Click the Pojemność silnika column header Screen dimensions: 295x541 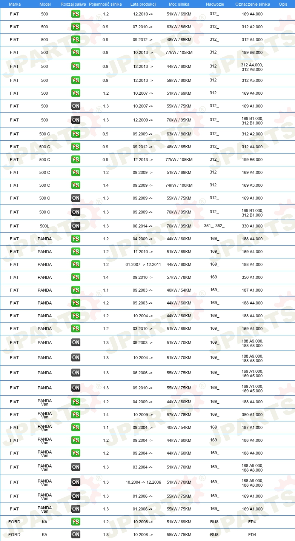pos(105,4)
